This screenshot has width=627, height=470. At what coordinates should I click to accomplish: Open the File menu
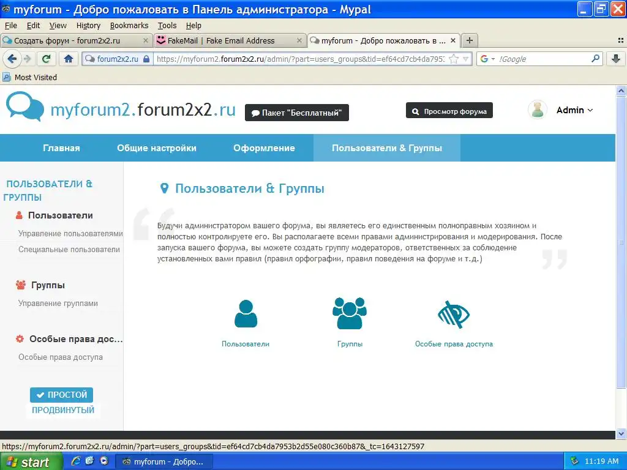point(11,26)
